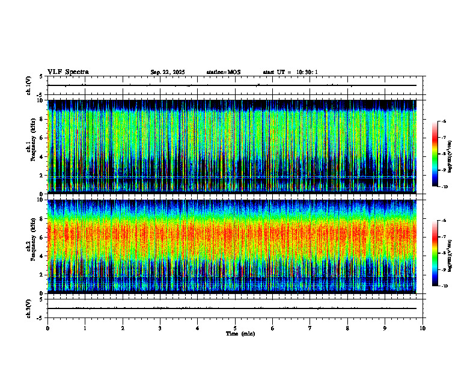Click the ch.1 voltage waveform trace

231,85
